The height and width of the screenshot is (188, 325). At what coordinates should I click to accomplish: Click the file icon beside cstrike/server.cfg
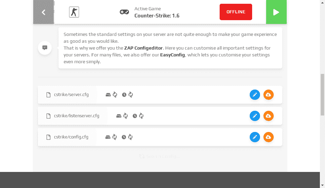click(x=48, y=95)
